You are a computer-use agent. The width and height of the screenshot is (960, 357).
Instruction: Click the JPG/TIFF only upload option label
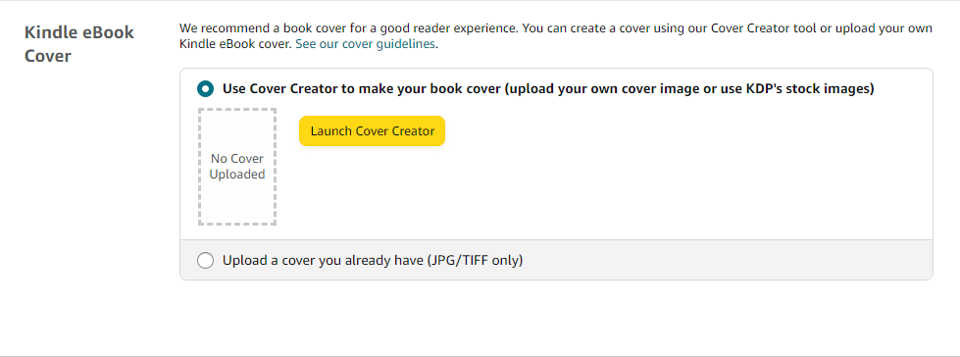[373, 260]
